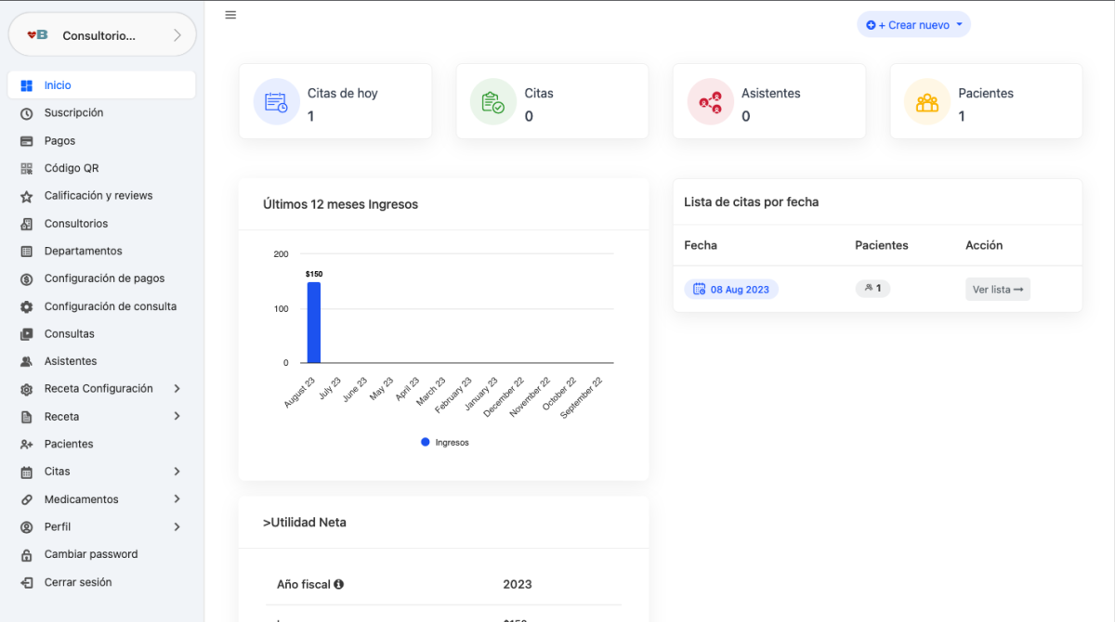
Task: Expand the Medicamentos submenu chevron
Action: pyautogui.click(x=177, y=499)
